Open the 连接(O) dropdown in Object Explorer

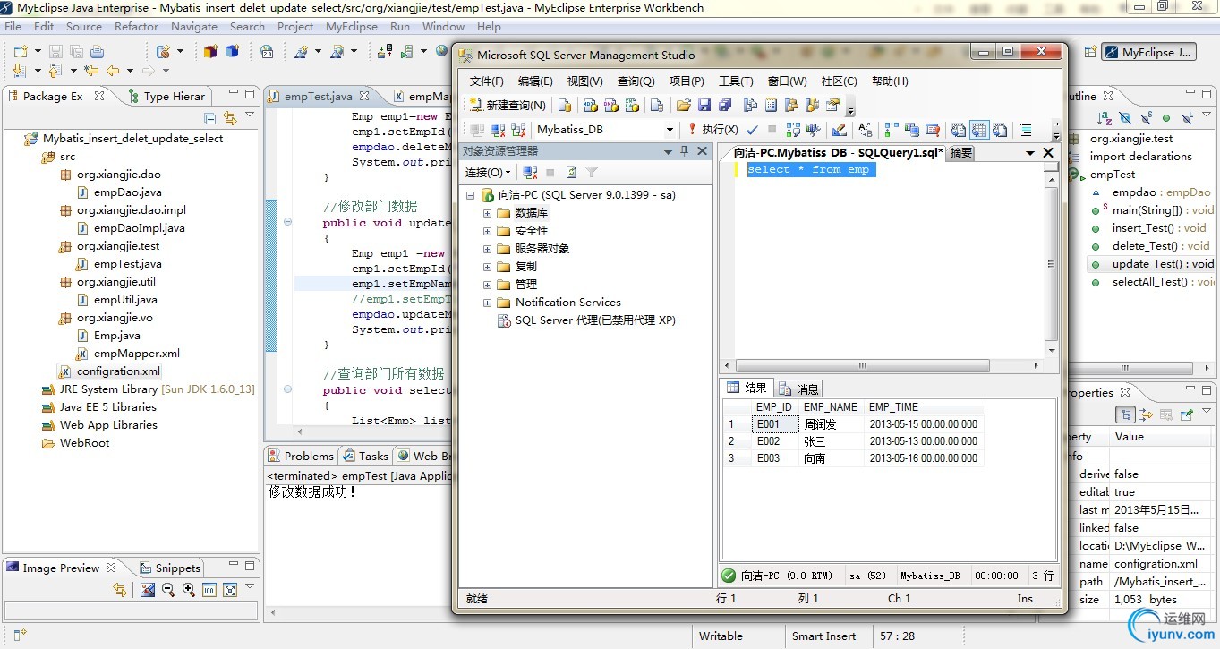(x=488, y=172)
